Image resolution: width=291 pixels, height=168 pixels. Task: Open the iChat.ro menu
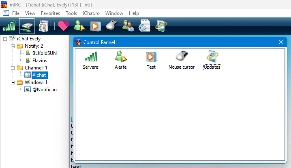91,13
